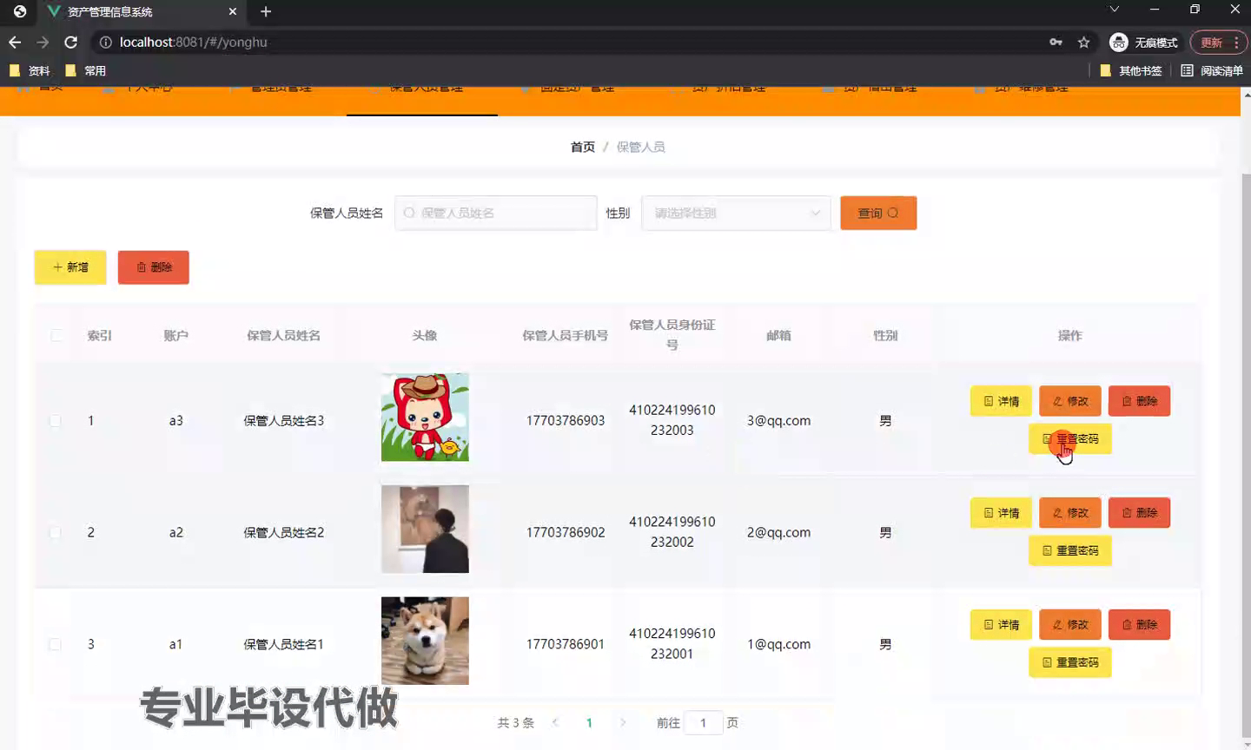
Task: Click 重置密码 for account a1
Action: (x=1070, y=662)
